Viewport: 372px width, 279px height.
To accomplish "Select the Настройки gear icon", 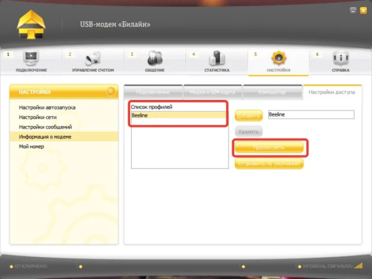I will (x=279, y=58).
